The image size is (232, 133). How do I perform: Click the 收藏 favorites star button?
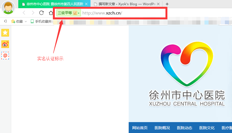(17, 22)
